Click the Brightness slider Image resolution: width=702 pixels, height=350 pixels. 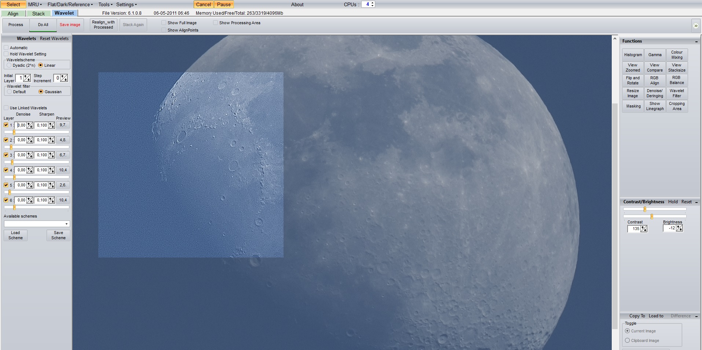[x=655, y=216]
